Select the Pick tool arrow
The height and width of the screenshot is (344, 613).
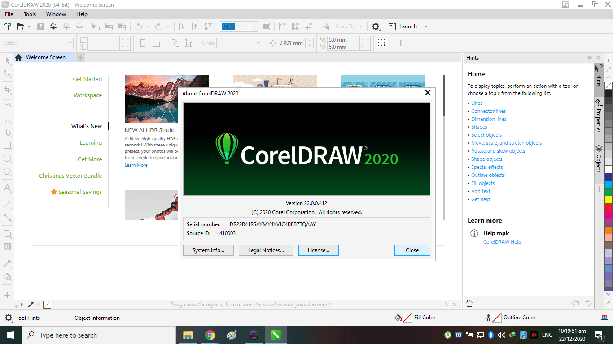7,60
